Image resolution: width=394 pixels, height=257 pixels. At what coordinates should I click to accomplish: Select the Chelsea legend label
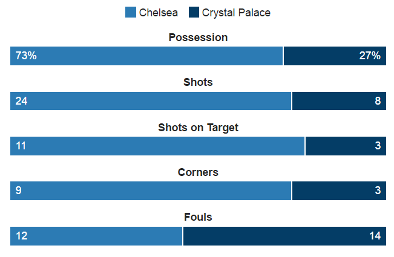[159, 13]
